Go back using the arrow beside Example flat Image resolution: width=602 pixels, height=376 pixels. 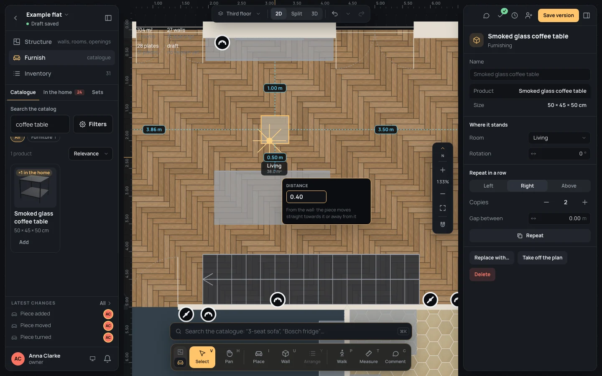click(x=15, y=18)
